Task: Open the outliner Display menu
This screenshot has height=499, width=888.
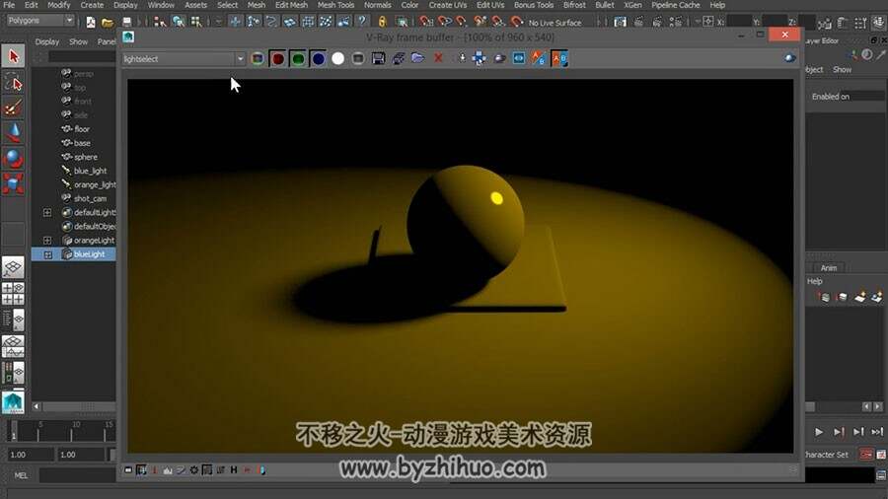Action: [x=47, y=41]
